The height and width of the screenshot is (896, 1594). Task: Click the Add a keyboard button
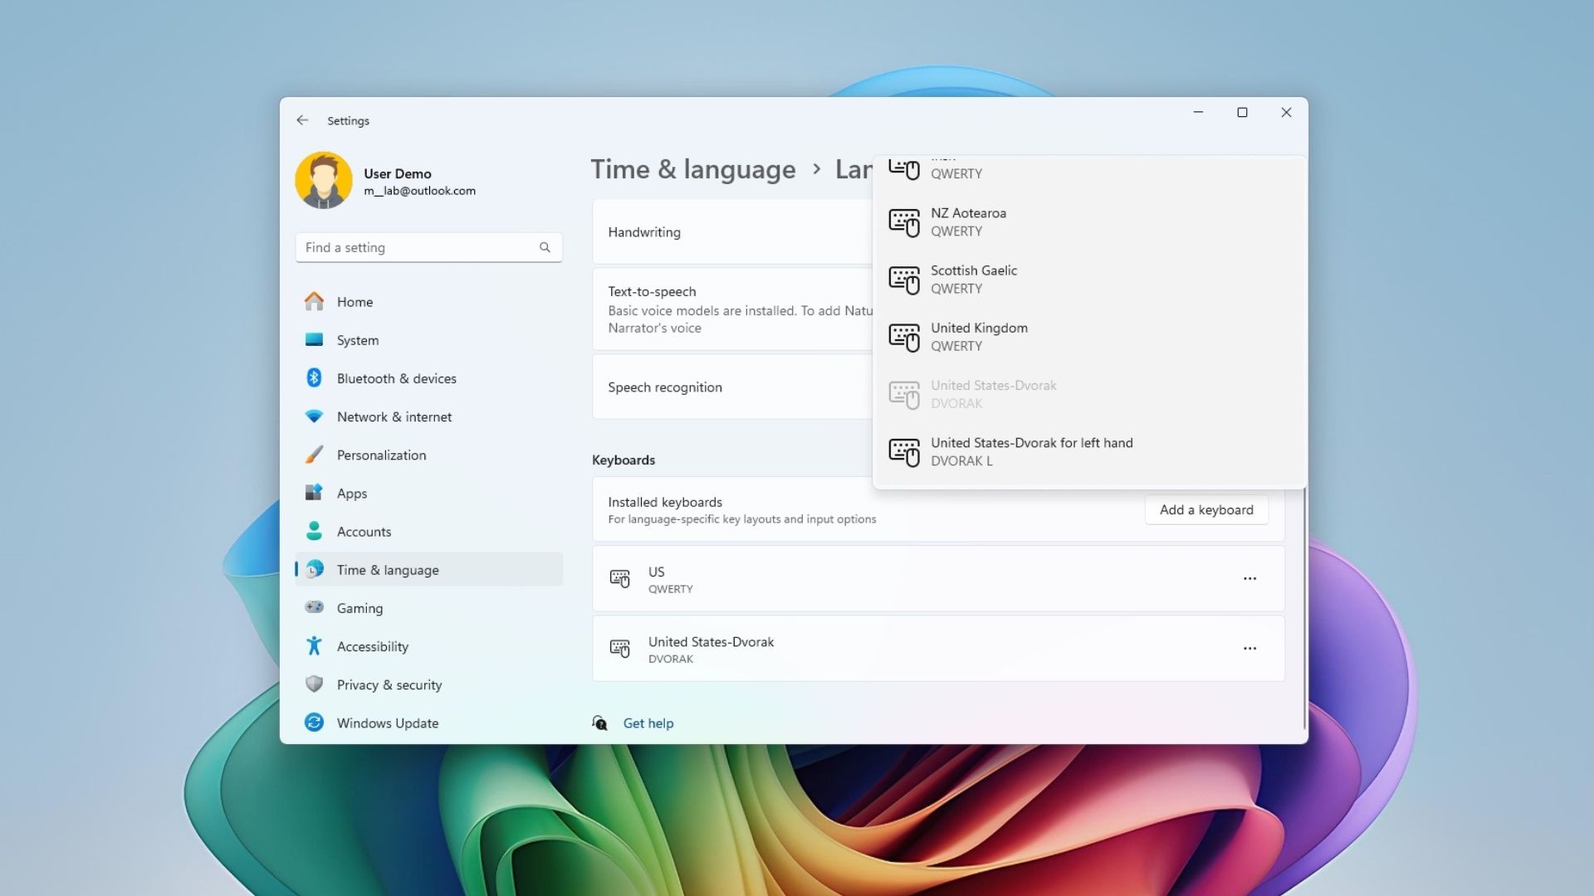[x=1206, y=509]
